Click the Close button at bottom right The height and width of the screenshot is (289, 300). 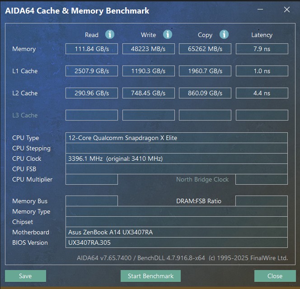pyautogui.click(x=275, y=276)
